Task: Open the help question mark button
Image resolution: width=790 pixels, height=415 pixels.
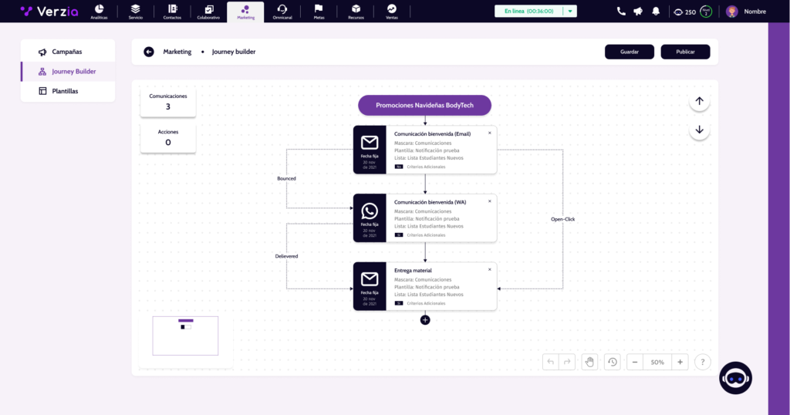Action: (x=702, y=362)
